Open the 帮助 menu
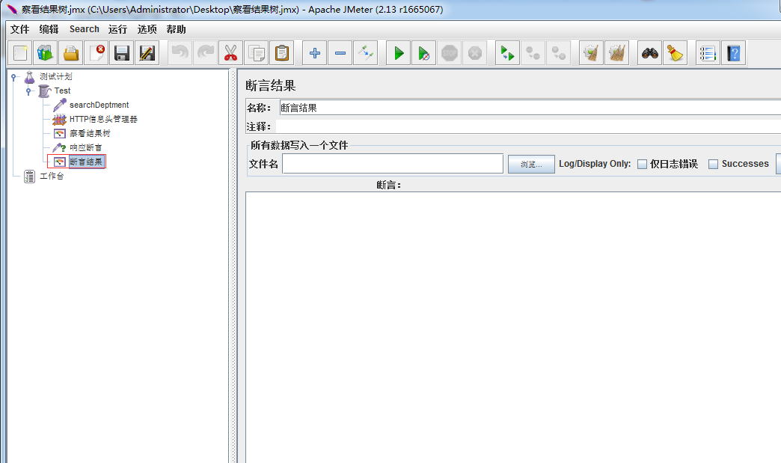This screenshot has height=463, width=781. coord(177,29)
